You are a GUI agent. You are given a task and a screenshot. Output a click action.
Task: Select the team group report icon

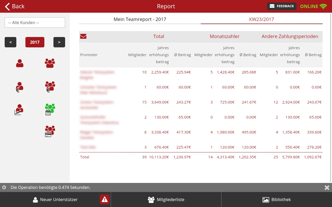pyautogui.click(x=50, y=63)
